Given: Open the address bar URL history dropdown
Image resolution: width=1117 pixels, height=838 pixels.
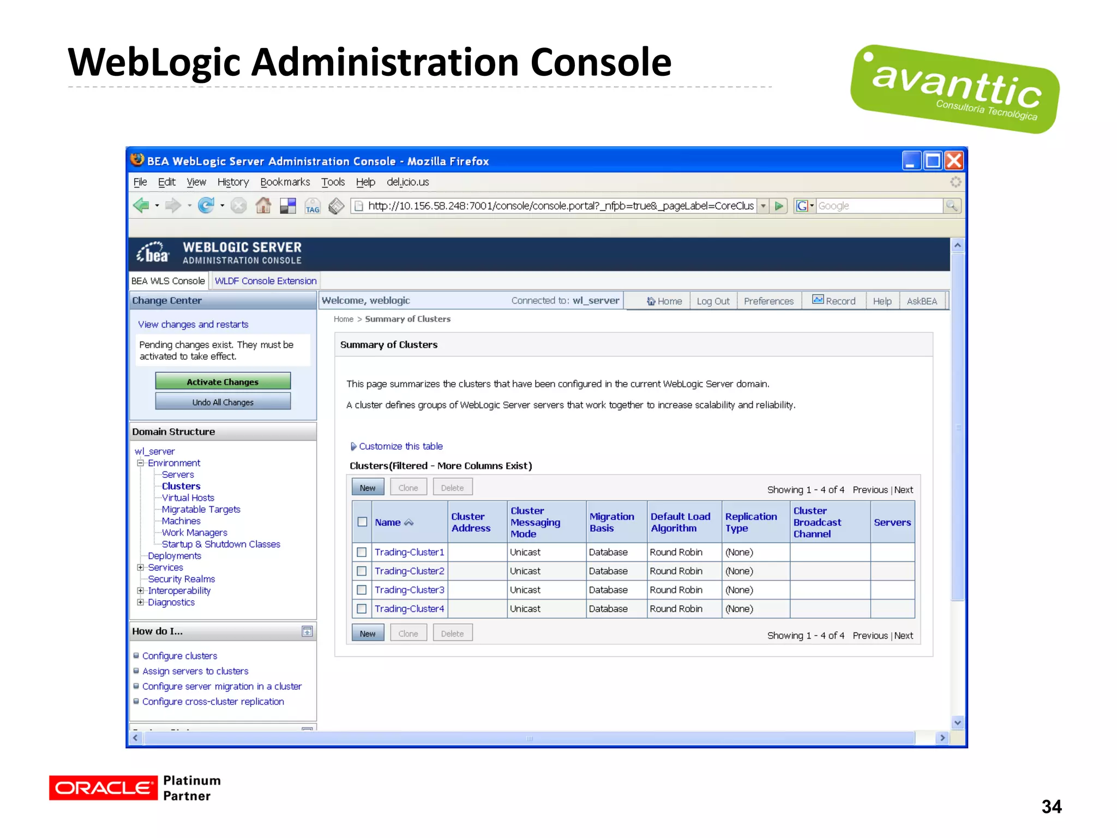Looking at the screenshot, I should (764, 206).
